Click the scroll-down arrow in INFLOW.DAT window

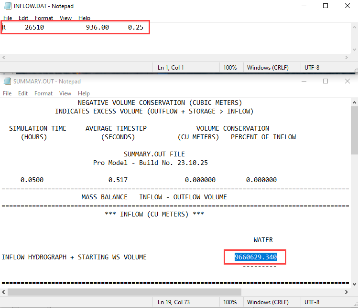(354, 50)
